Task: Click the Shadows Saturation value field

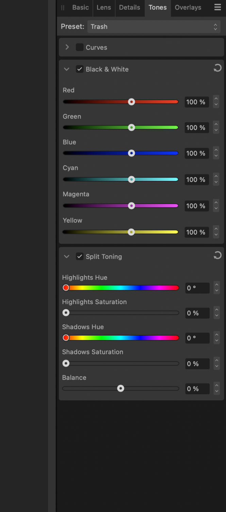Action: tap(197, 364)
